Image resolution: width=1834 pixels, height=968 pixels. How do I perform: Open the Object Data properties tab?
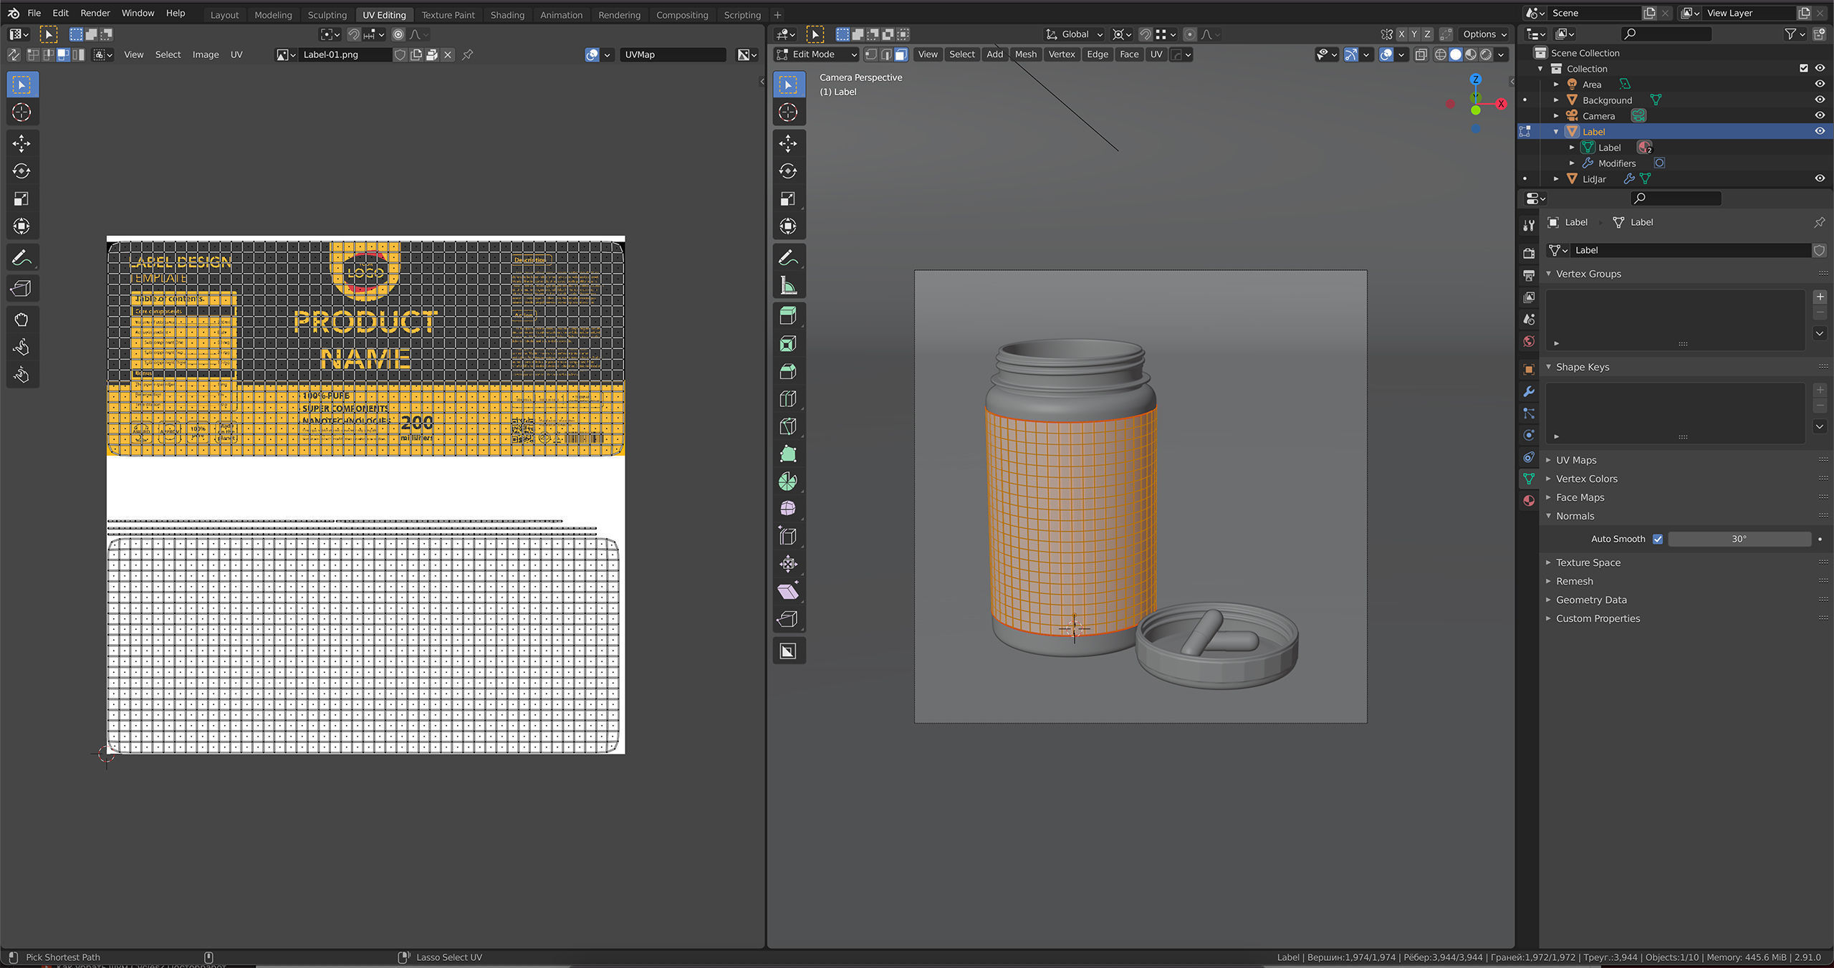(x=1529, y=479)
